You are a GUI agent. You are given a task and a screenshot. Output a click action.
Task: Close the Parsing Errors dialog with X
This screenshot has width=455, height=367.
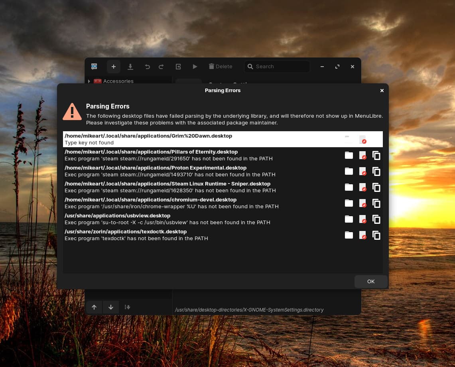click(382, 91)
